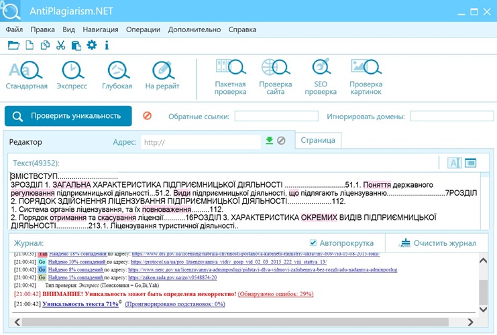The width and height of the screenshot is (497, 335).
Task: Switch to list view icon in editor
Action: [x=471, y=163]
